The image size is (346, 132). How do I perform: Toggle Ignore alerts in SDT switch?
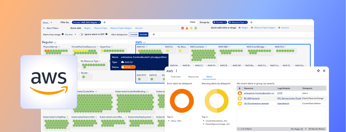coord(81,34)
